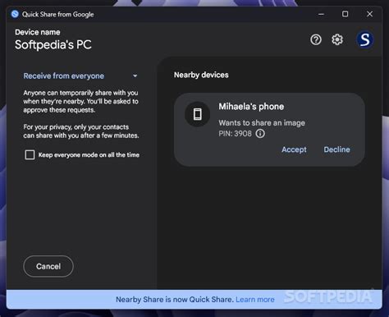Minimize the Quick Share window
Screen dimensions: 389x317
point(321,14)
